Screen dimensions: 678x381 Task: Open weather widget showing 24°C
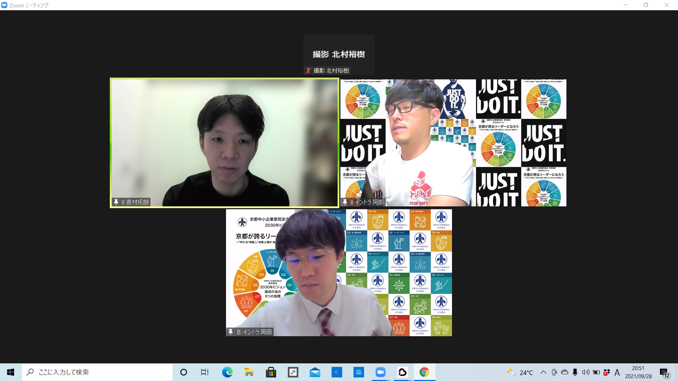520,372
